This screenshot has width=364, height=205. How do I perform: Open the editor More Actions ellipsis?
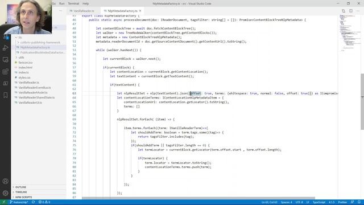pos(358,11)
